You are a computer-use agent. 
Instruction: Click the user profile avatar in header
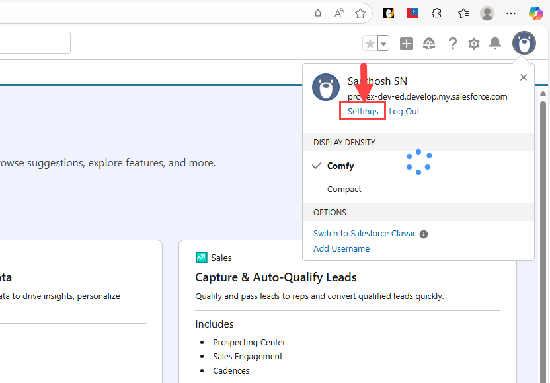pos(524,44)
